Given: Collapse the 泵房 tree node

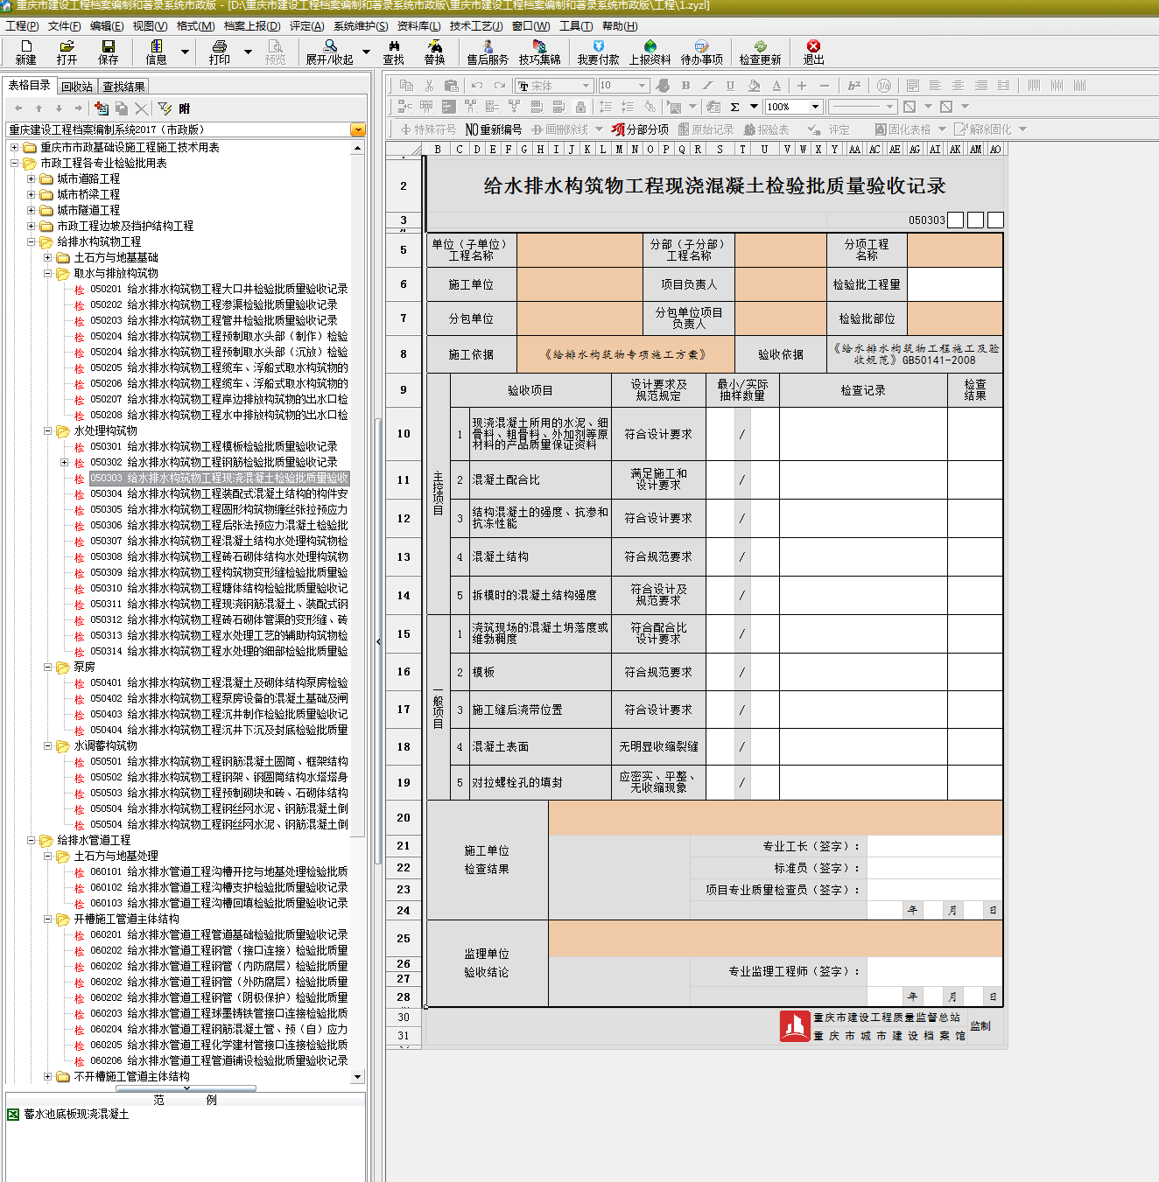Looking at the screenshot, I should click(x=48, y=667).
